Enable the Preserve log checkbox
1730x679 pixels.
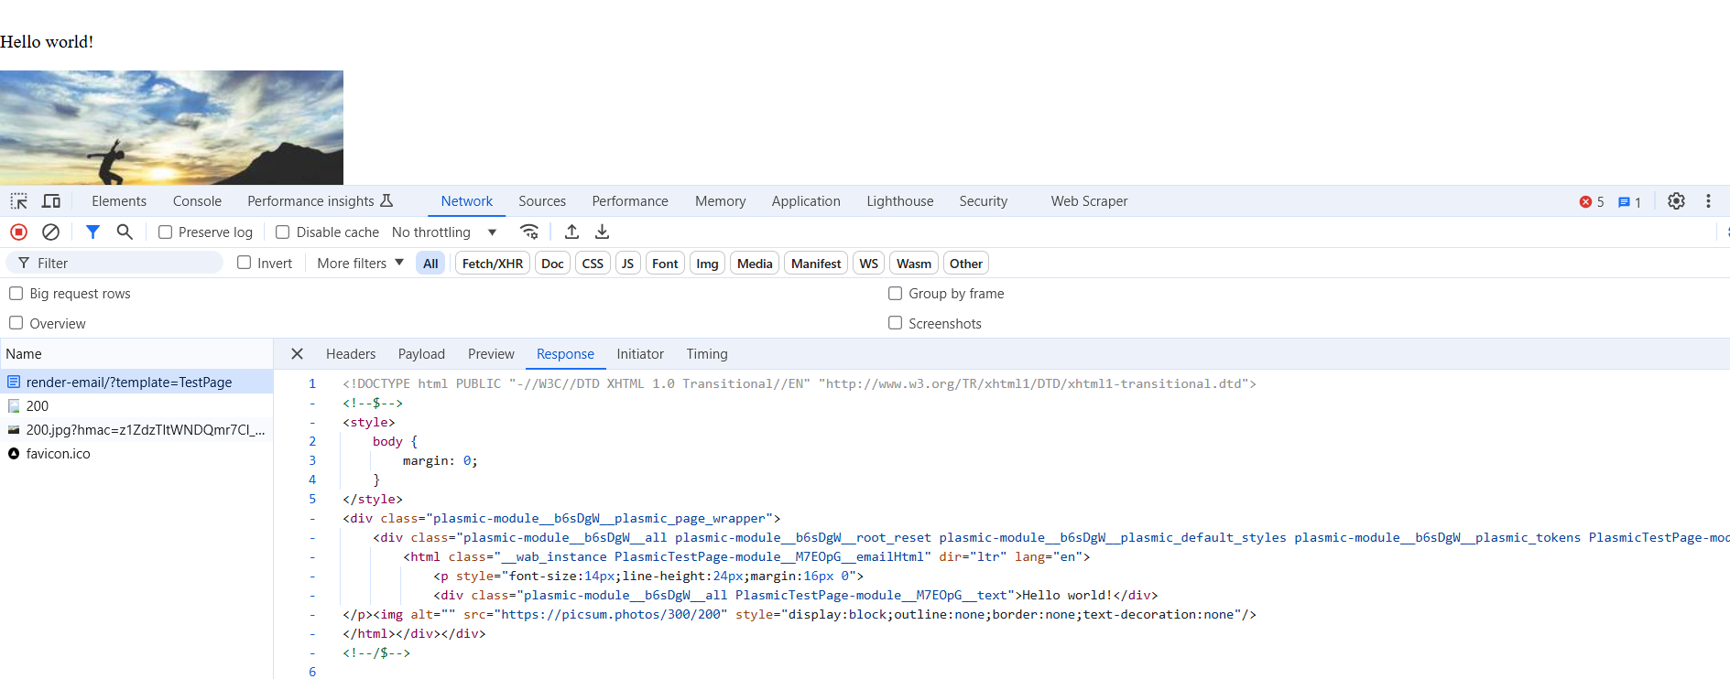pos(166,232)
